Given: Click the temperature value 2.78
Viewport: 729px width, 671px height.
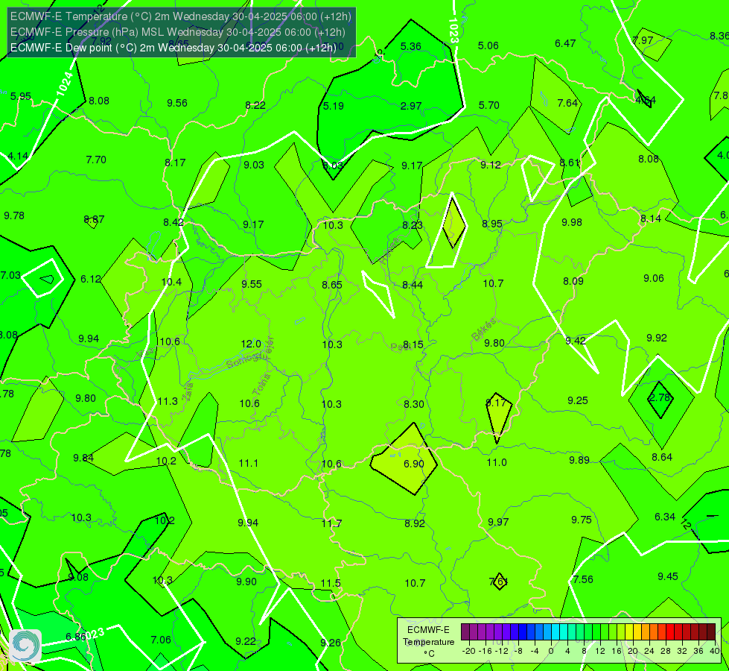Looking at the screenshot, I should pos(660,397).
